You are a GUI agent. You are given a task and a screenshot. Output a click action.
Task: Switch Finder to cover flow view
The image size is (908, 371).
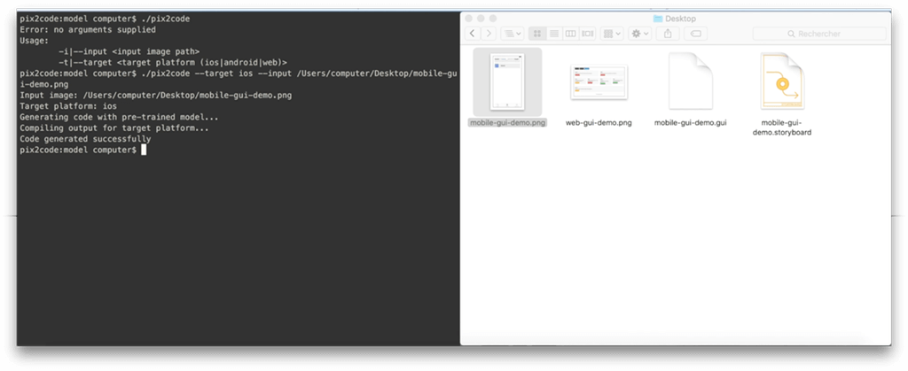[587, 34]
